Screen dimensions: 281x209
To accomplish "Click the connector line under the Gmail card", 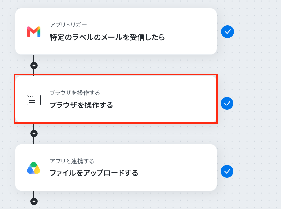I will (34, 58).
